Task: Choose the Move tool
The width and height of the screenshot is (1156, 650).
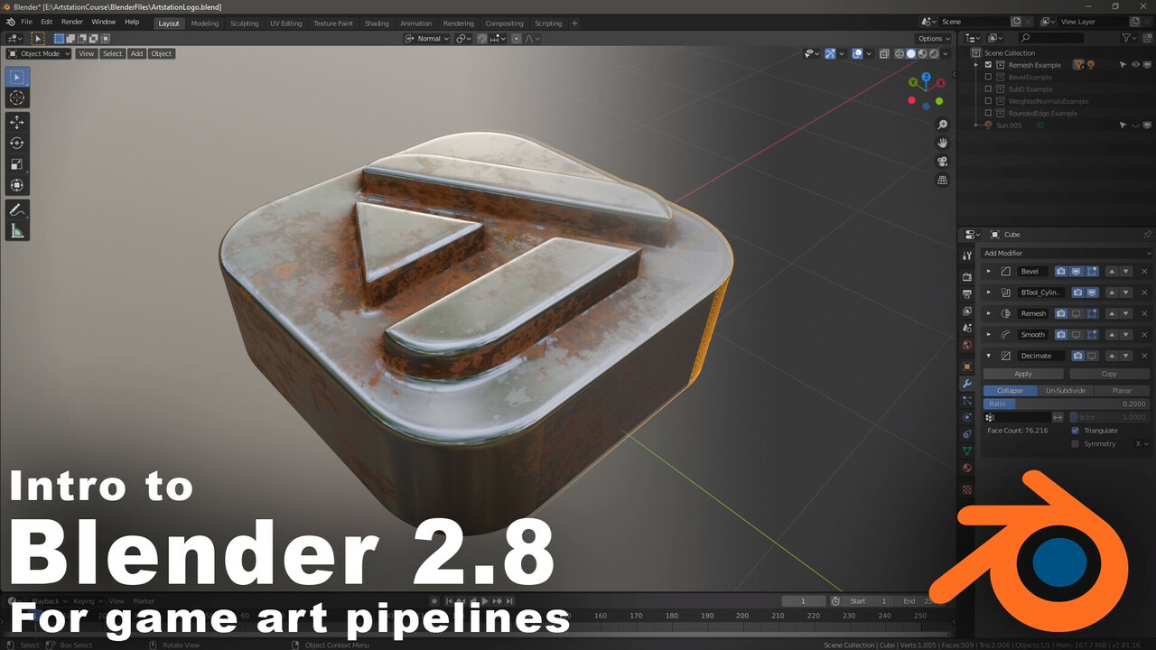Action: click(17, 122)
